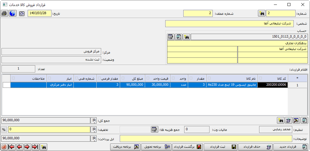This screenshot has height=151, width=310.
Task: Click ثبت قرارداد save button
Action: point(221,147)
